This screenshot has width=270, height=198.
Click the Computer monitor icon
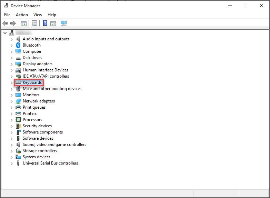click(18, 51)
